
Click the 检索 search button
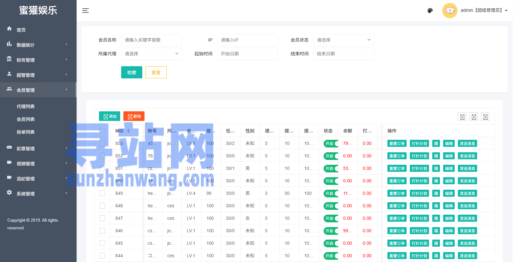131,73
